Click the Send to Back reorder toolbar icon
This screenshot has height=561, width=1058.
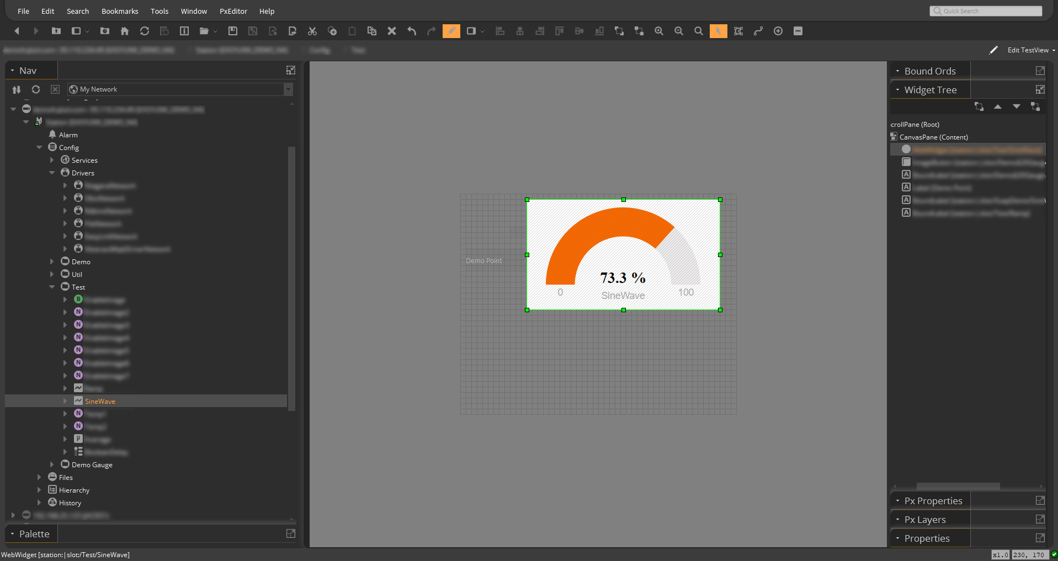[639, 31]
